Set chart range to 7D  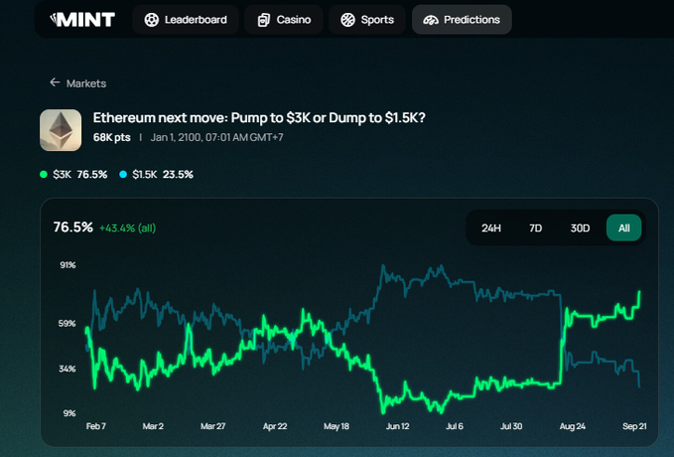click(x=536, y=228)
